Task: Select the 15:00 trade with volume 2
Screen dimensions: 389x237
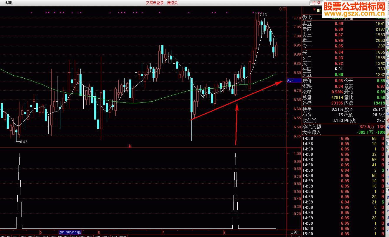Action: 344,228
